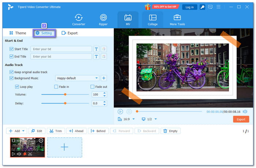Screen dimensions: 256x168
Task: Enable the Fade in checkbox
Action: pos(56,87)
